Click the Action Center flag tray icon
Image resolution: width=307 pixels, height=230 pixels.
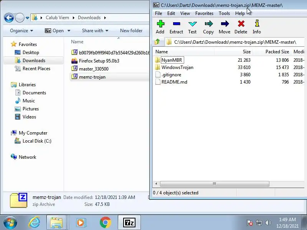click(x=250, y=223)
